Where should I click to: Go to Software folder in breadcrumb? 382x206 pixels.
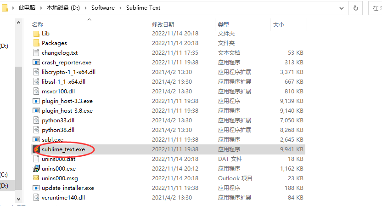tap(103, 8)
